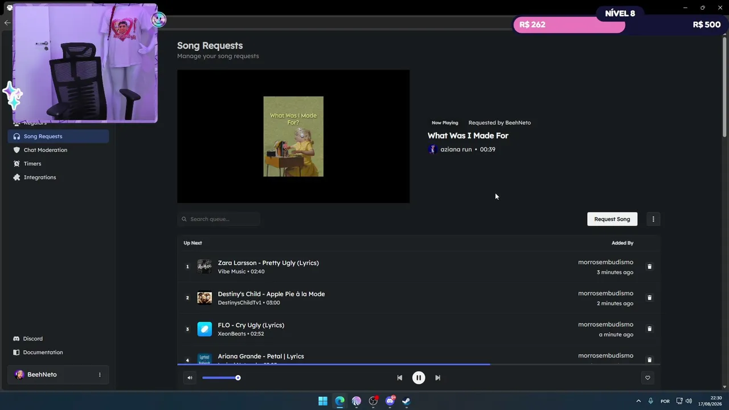Expand the hidden system tray icons
The image size is (729, 410).
pos(638,401)
